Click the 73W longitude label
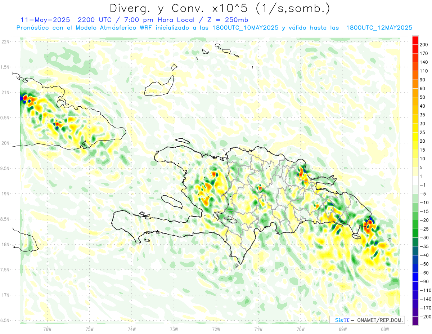432x334 pixels. [174, 329]
